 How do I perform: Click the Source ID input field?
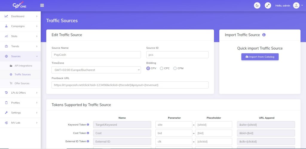(x=177, y=55)
